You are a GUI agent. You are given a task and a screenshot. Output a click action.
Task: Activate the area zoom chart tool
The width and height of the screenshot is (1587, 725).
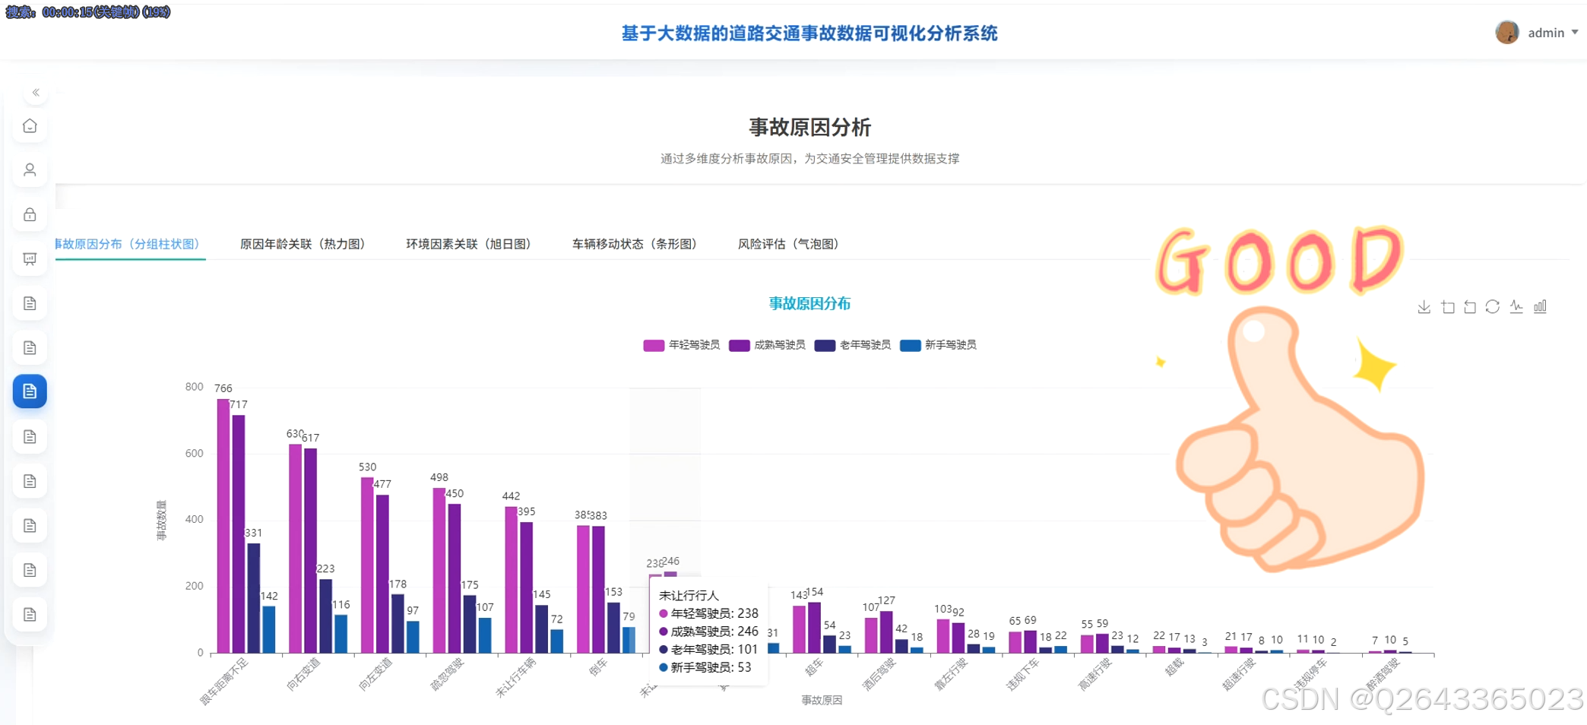[x=1448, y=307]
